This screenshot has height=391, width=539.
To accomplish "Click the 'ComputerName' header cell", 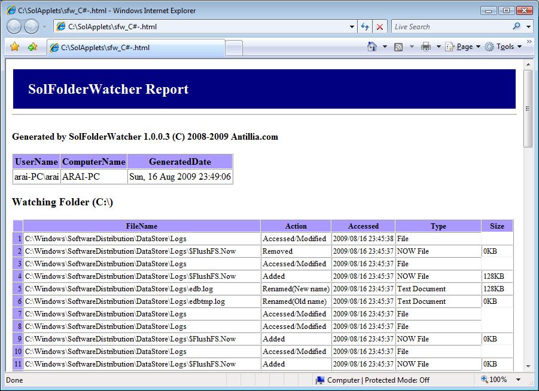I will (x=94, y=162).
